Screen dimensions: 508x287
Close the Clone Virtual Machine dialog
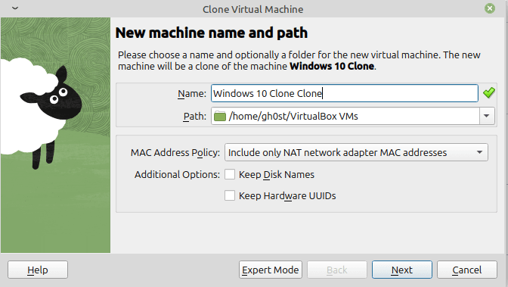490,8
